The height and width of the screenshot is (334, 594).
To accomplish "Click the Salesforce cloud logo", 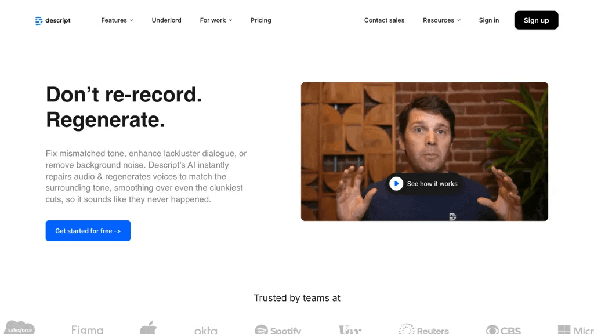I will pyautogui.click(x=19, y=327).
